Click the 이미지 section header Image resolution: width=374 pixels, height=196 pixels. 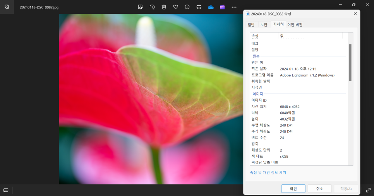point(257,94)
